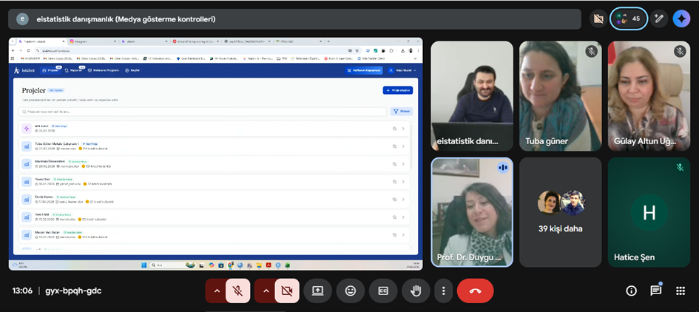Open the visual effects magic wand icon
Screen dimensions: 699x312
click(x=659, y=19)
